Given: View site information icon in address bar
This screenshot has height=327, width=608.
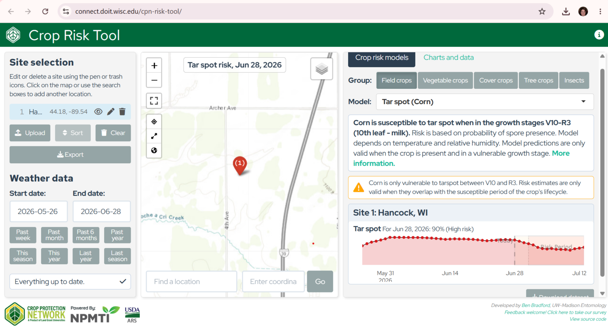Looking at the screenshot, I should pyautogui.click(x=66, y=11).
